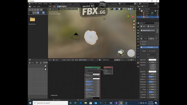Open the Edit menu
Screen dimensions: 187x105
[36, 4]
